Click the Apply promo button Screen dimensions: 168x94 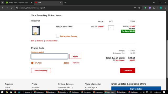(75, 56)
